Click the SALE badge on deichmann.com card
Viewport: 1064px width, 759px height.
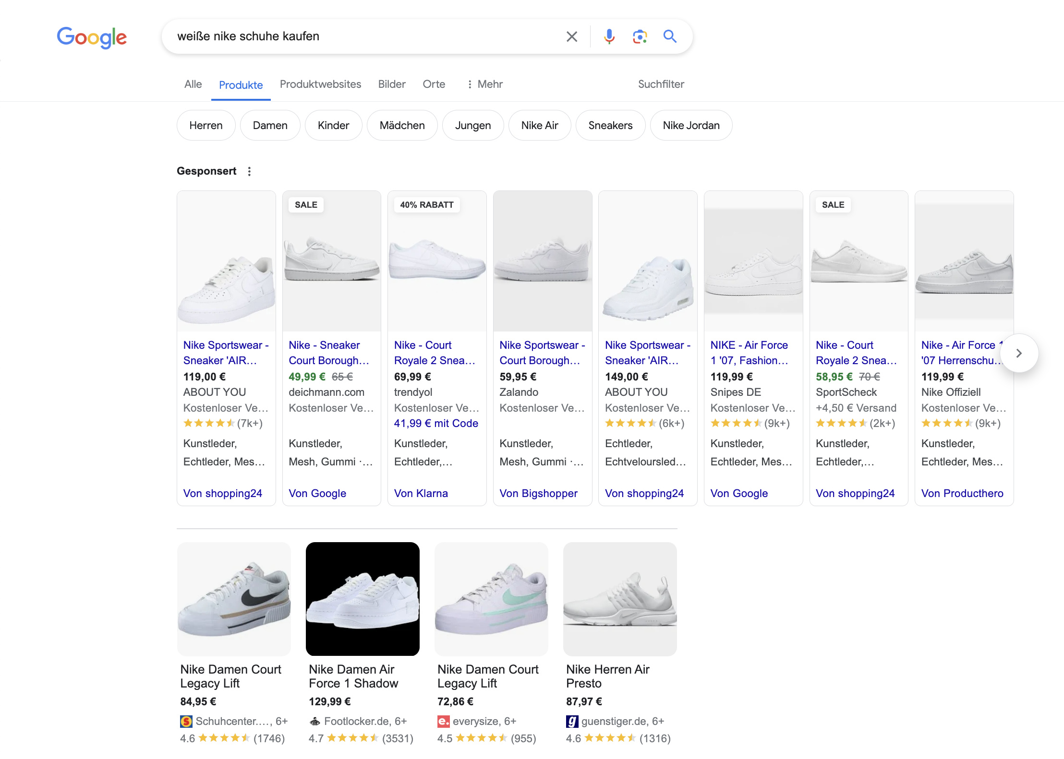tap(306, 205)
